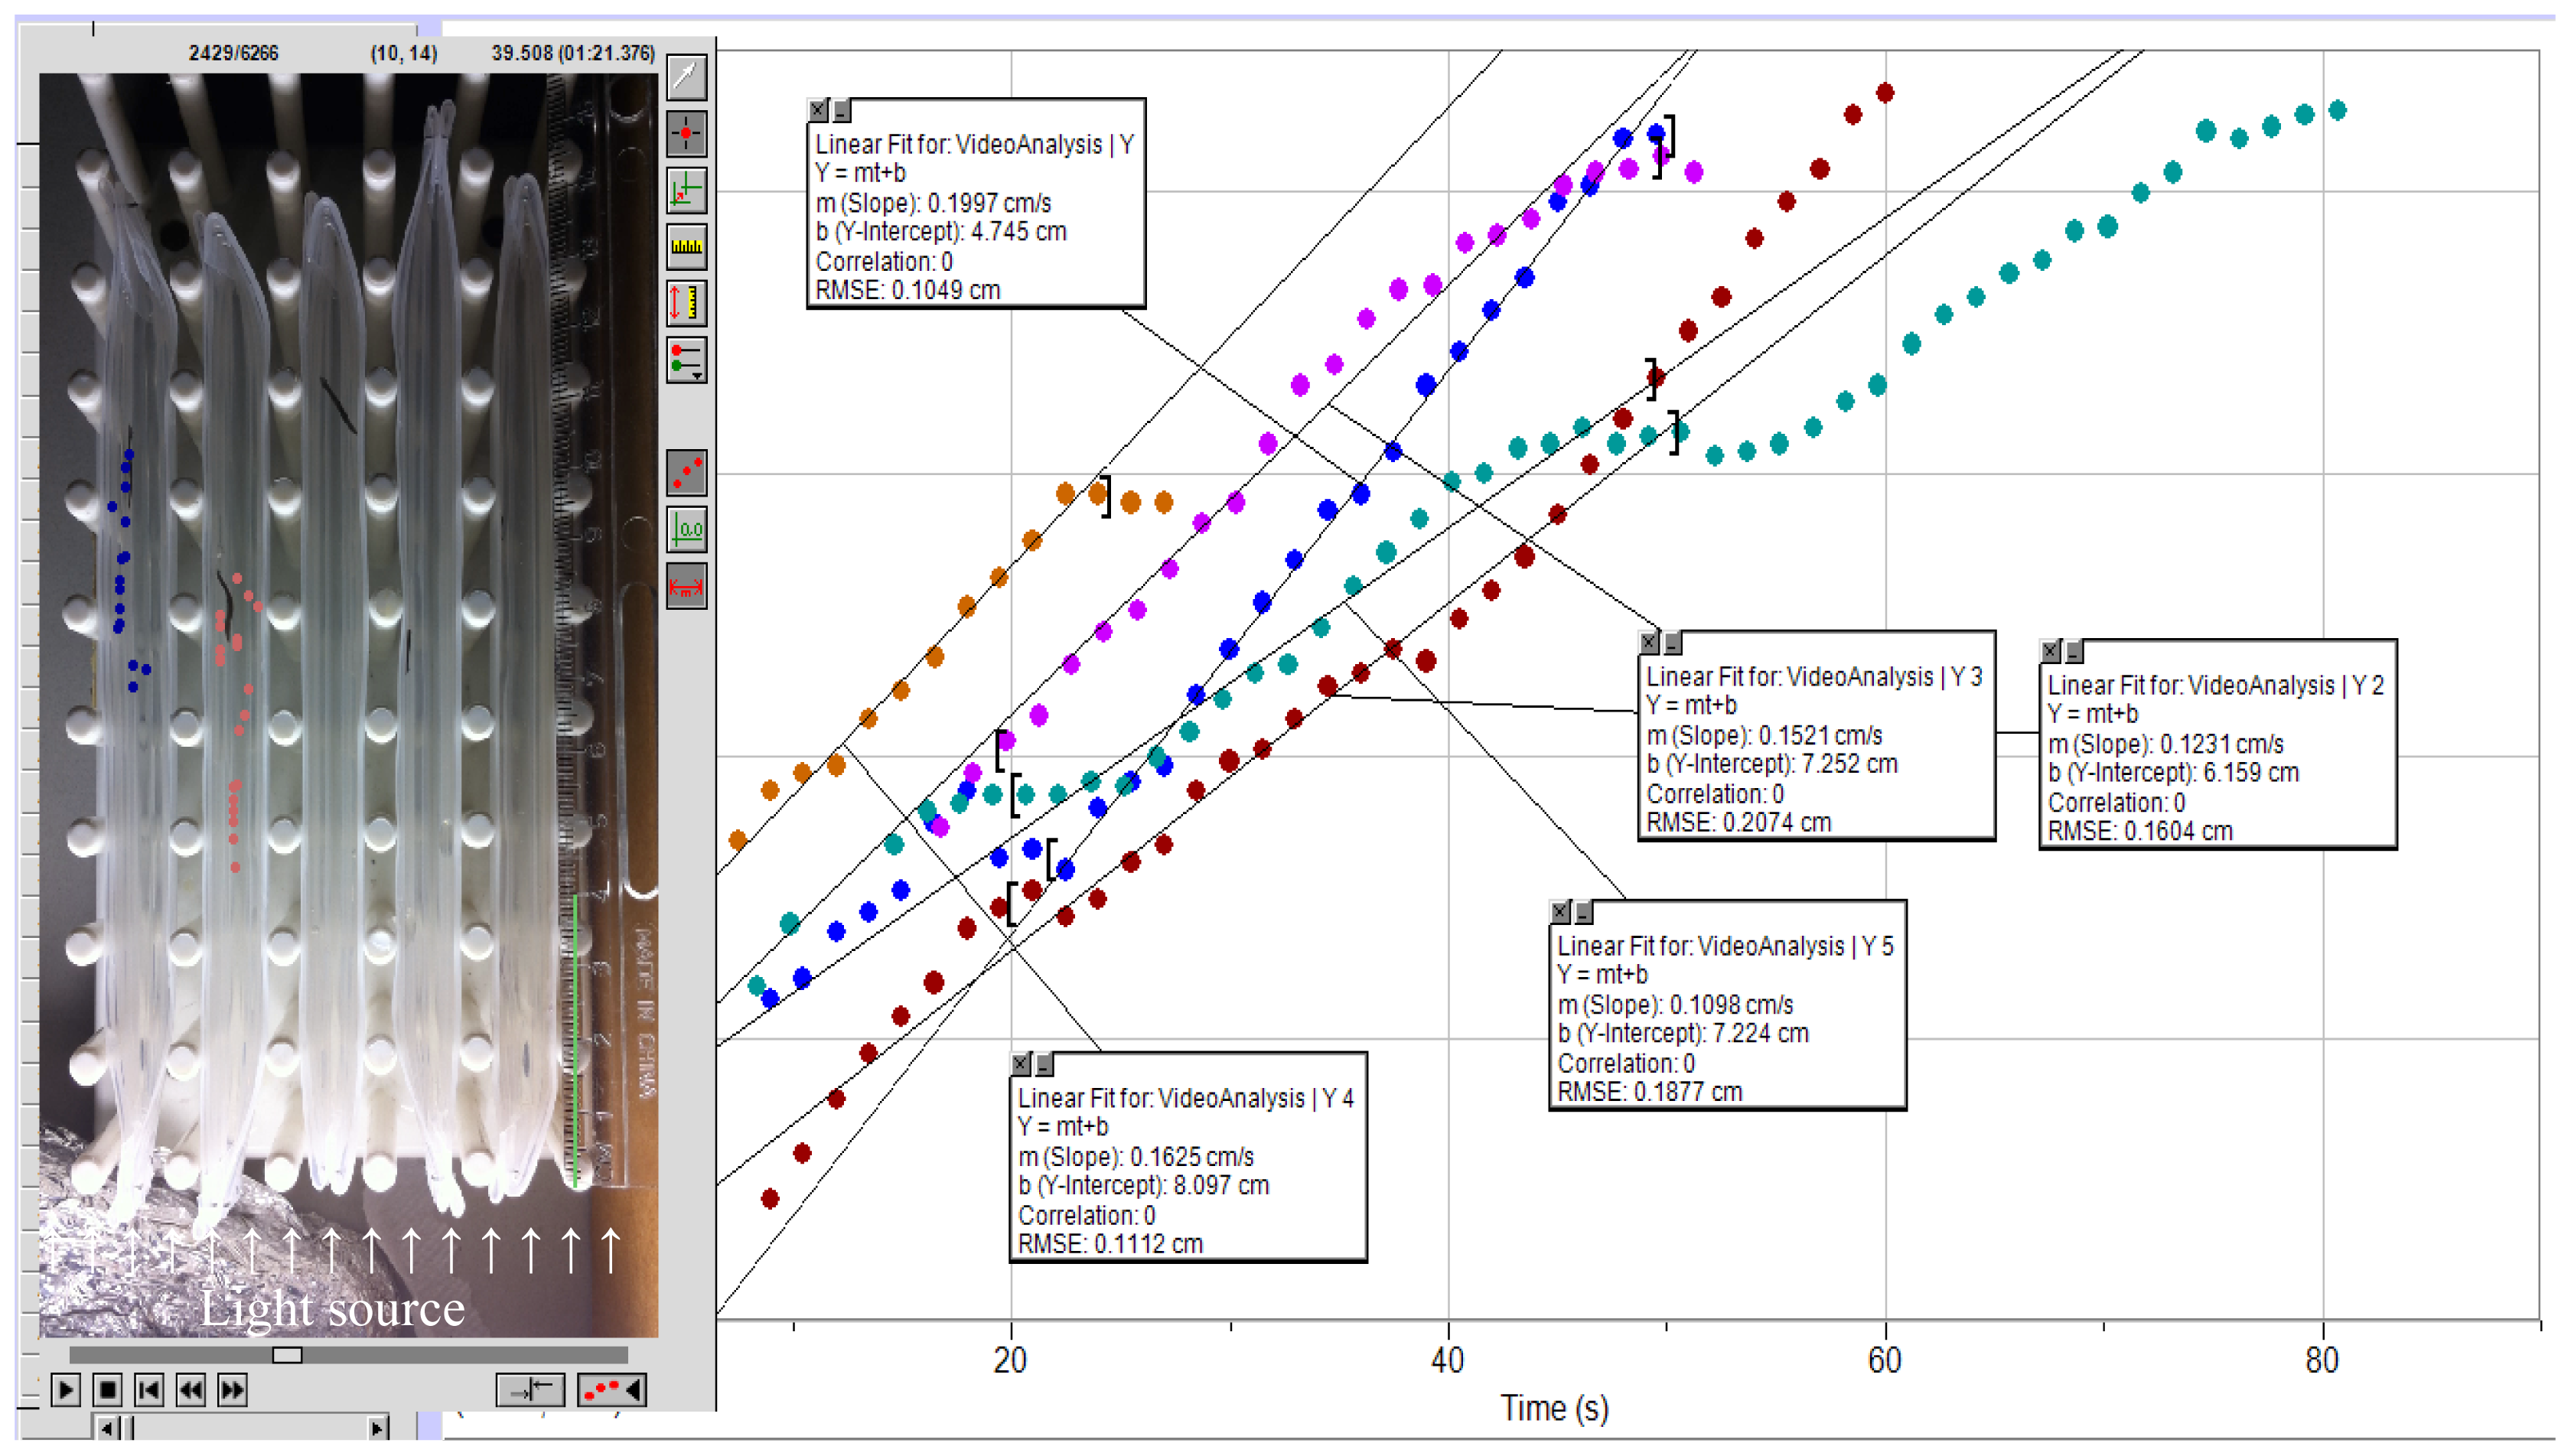2571x1456 pixels.
Task: Toggle point trails on the video
Action: point(686,472)
